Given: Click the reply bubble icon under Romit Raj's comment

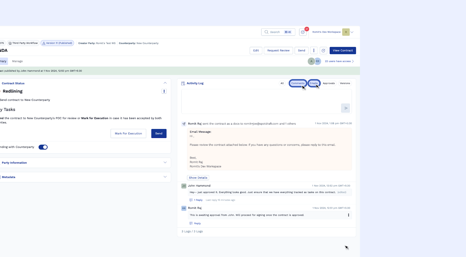Looking at the screenshot, I should [x=191, y=223].
